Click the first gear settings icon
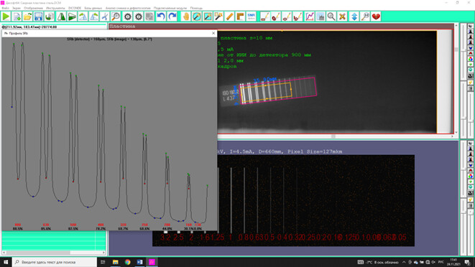The image size is (475, 267). (x=127, y=17)
